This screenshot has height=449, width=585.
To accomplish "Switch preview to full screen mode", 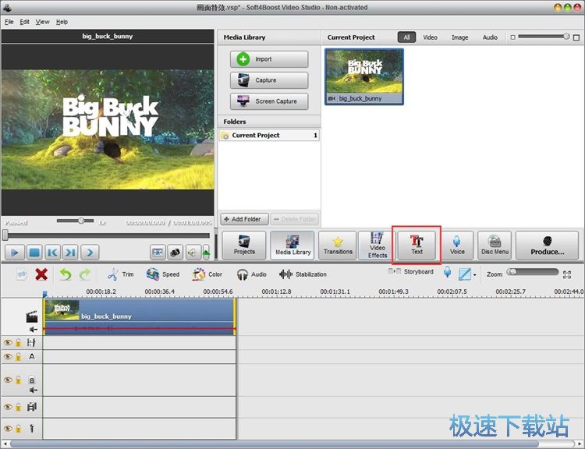I will [158, 253].
